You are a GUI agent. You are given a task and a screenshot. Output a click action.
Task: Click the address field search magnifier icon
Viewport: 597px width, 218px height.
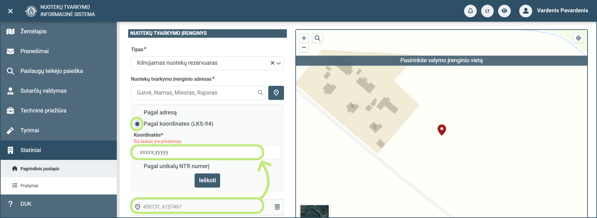tap(260, 93)
